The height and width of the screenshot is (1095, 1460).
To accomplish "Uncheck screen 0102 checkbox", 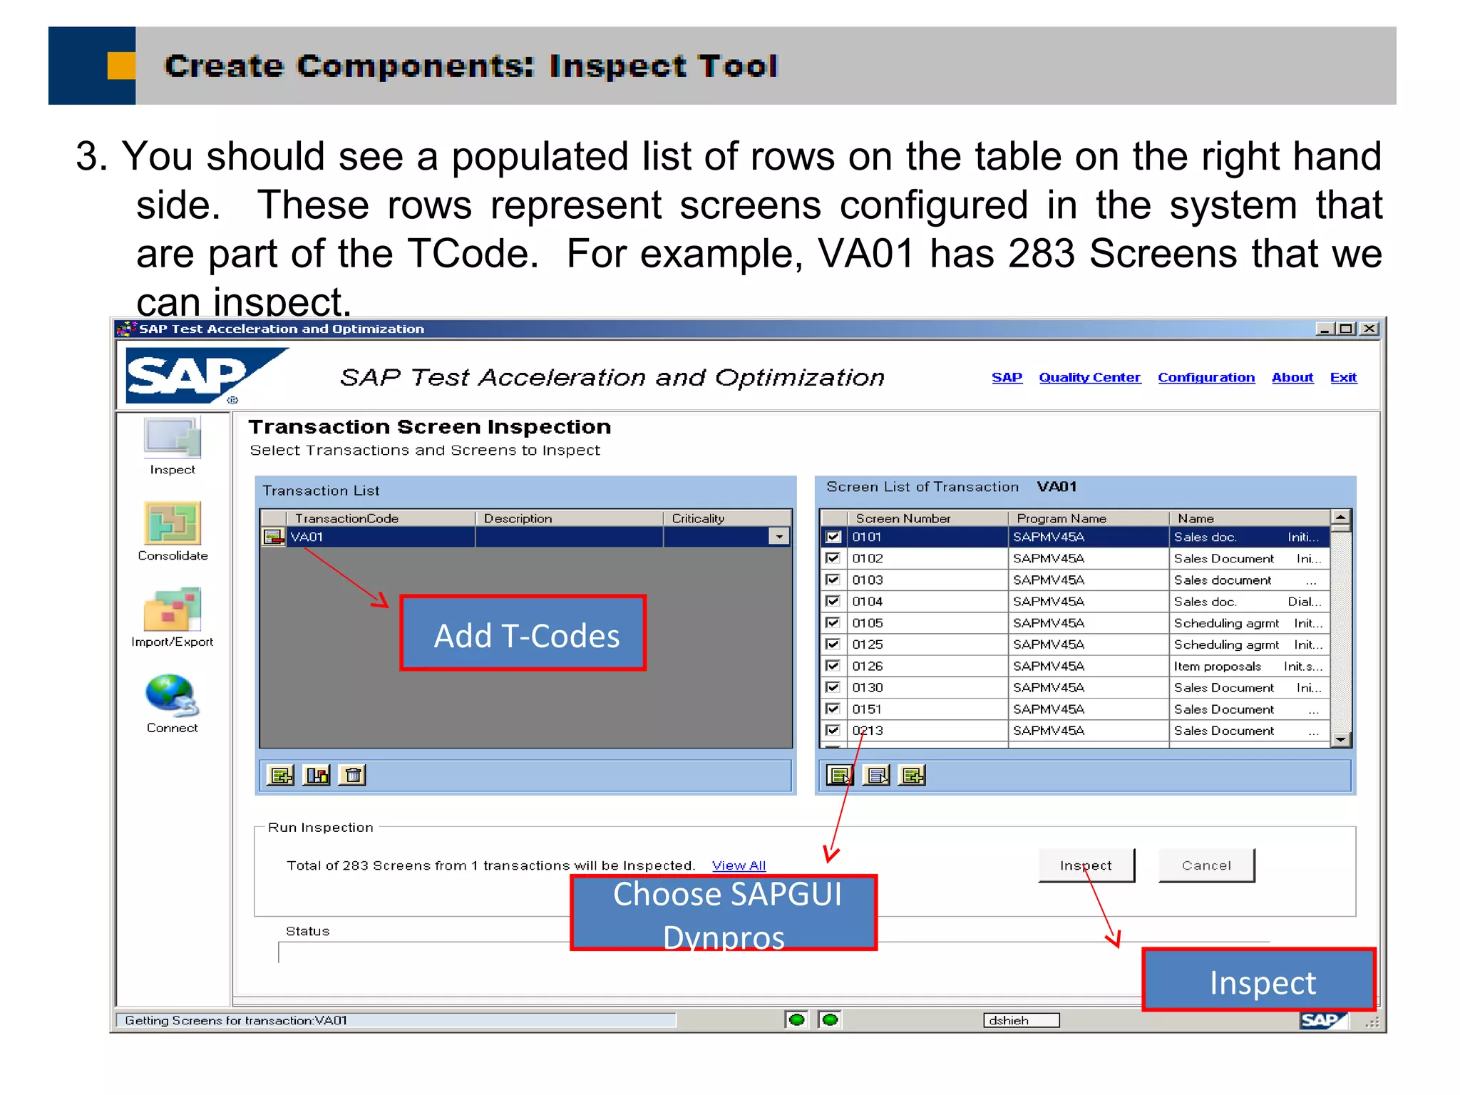I will point(833,558).
